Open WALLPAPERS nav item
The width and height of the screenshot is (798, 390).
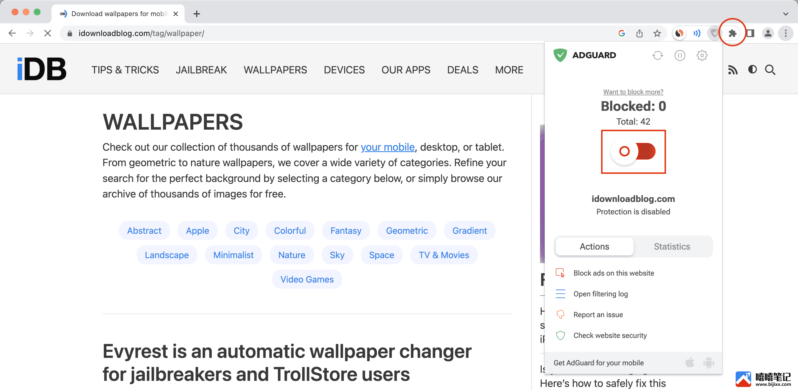click(275, 70)
